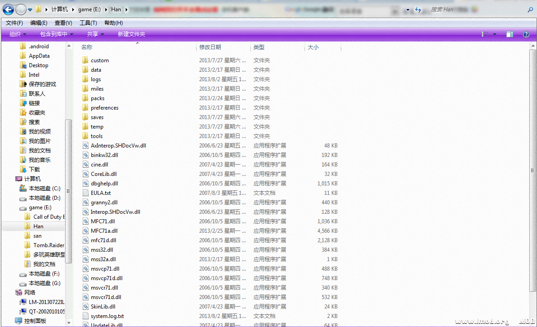Sort by the 修改日期 column header
The width and height of the screenshot is (537, 327).
[x=210, y=47]
